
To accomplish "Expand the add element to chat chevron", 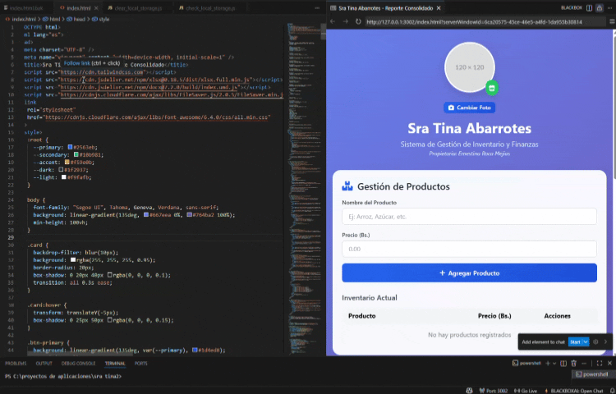I will click(x=605, y=341).
